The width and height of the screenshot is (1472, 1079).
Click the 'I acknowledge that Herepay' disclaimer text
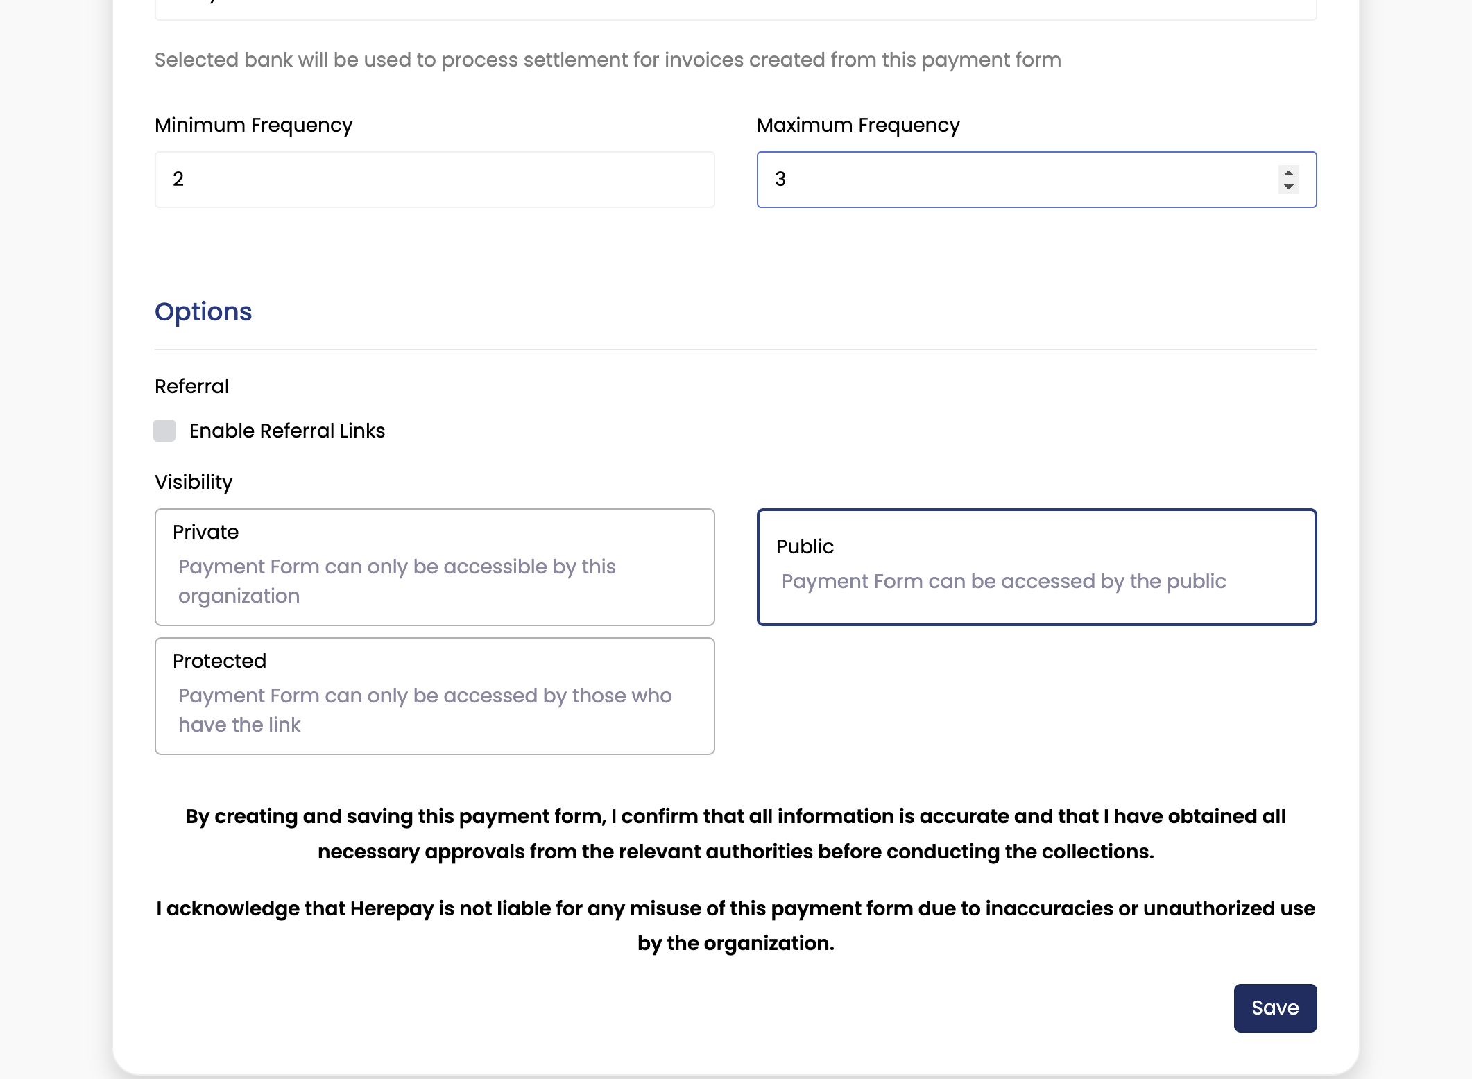coord(735,926)
